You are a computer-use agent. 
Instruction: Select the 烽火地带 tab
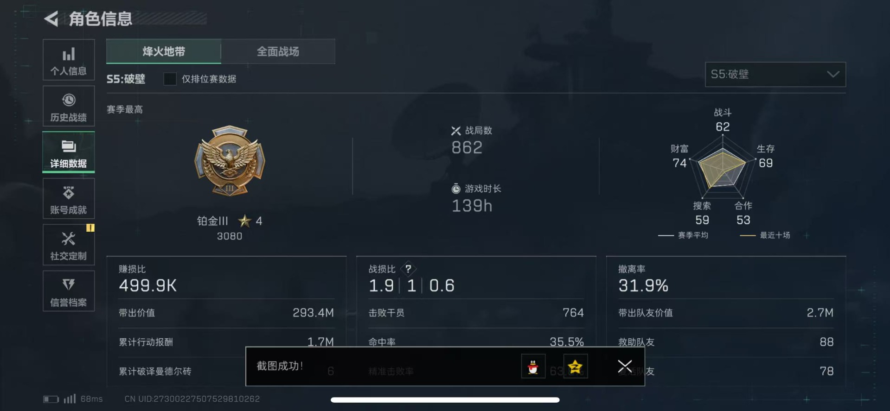click(164, 51)
